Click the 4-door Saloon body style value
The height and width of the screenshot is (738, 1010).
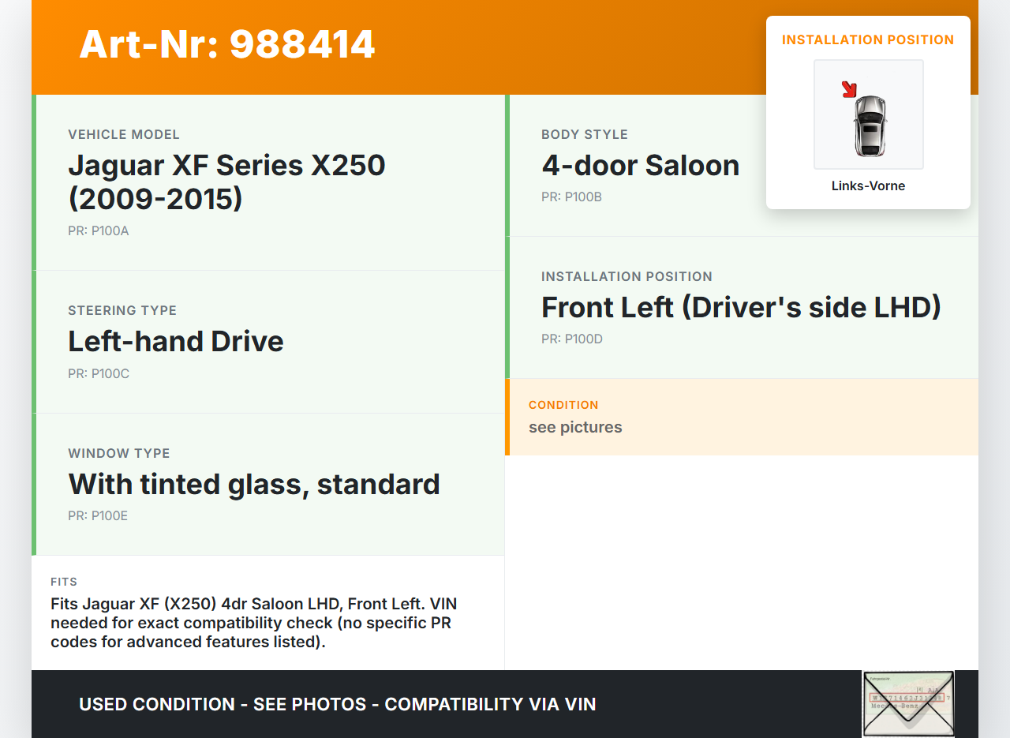coord(640,165)
